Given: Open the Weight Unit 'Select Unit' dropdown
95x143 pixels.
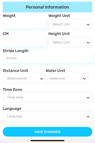Looking at the screenshot, I should point(70,24).
